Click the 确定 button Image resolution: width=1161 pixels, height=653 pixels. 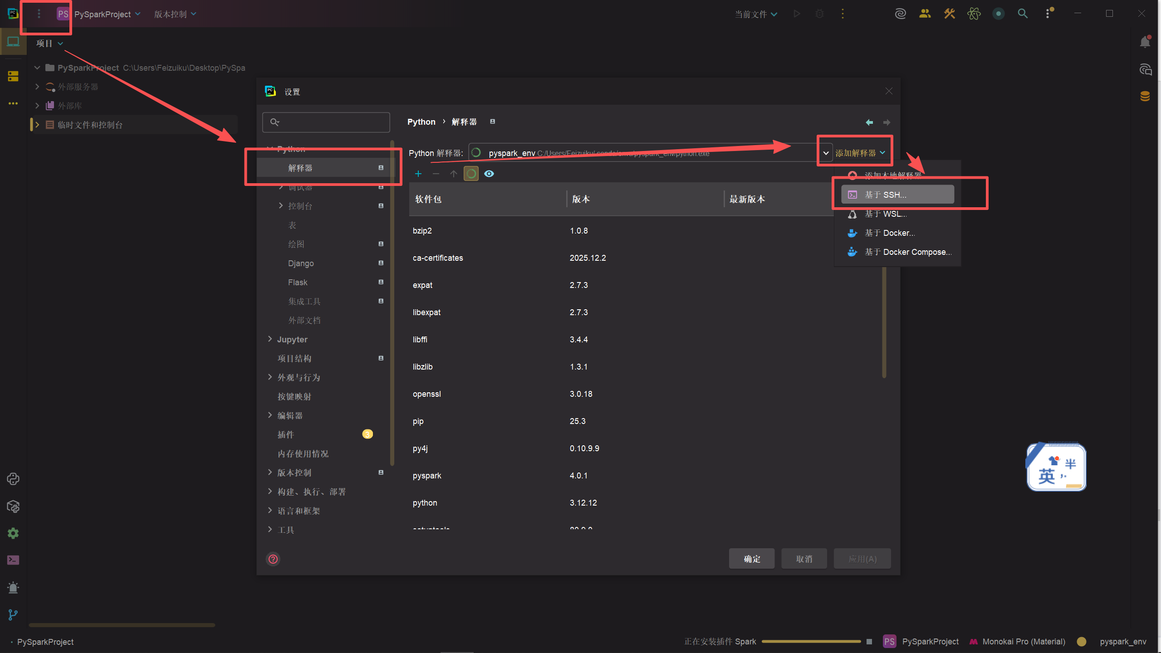(752, 559)
